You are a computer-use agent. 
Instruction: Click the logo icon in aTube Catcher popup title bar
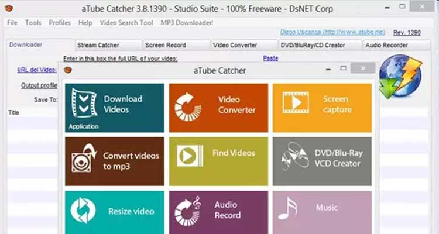(68, 70)
